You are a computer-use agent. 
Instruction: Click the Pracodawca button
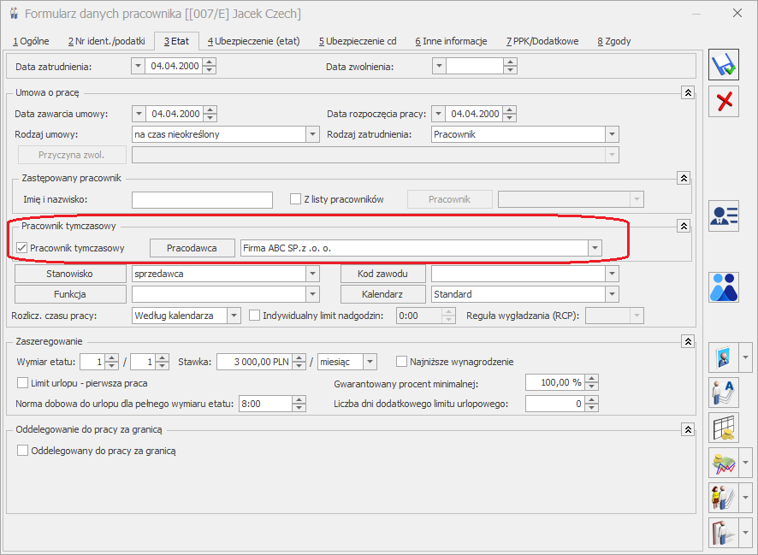pos(192,248)
